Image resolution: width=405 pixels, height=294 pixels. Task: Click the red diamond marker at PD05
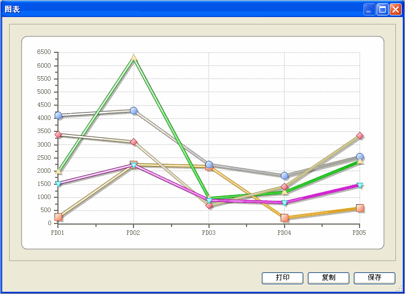coord(360,135)
